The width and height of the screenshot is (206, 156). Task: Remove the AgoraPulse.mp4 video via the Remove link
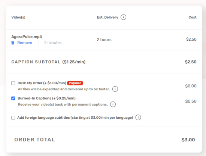click(25, 43)
